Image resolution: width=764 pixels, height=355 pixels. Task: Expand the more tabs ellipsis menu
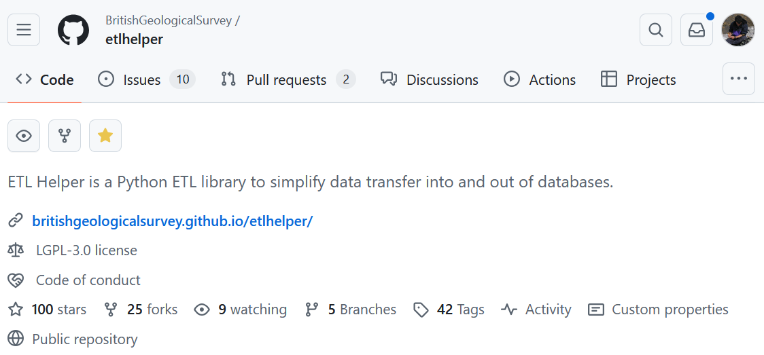coord(738,79)
